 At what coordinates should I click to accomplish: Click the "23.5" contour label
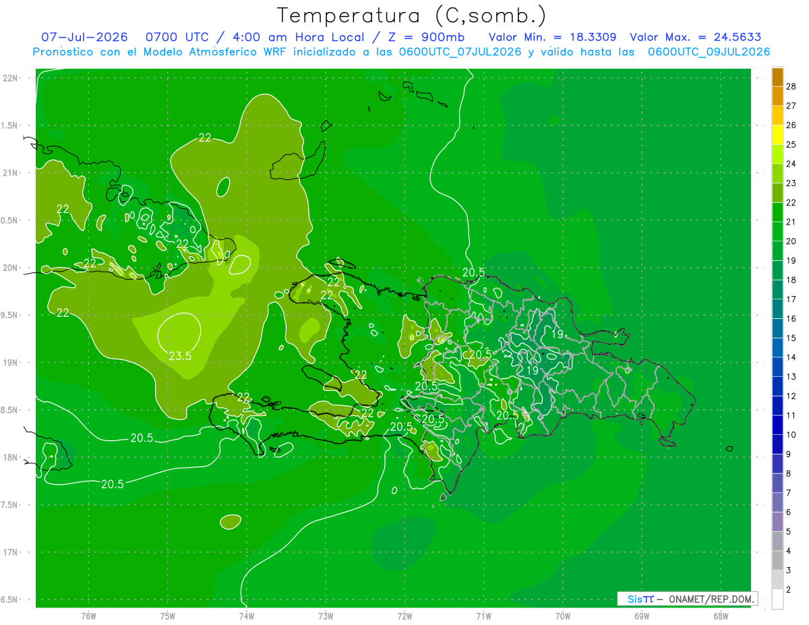pyautogui.click(x=180, y=355)
